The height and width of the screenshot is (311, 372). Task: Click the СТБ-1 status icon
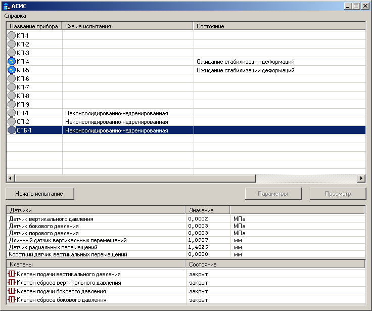[x=12, y=130]
